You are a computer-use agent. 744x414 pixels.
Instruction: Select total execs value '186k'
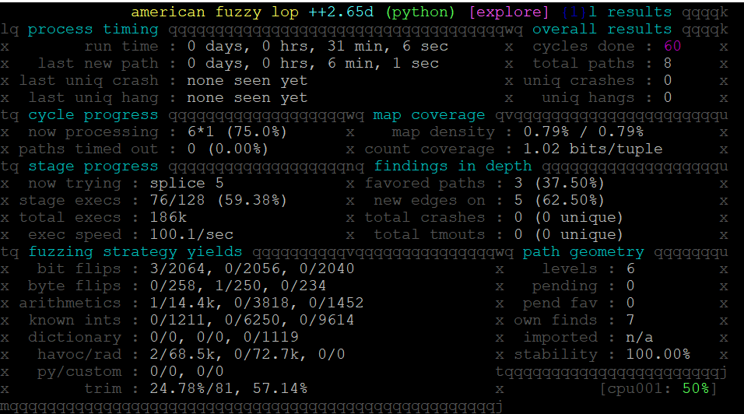[168, 217]
